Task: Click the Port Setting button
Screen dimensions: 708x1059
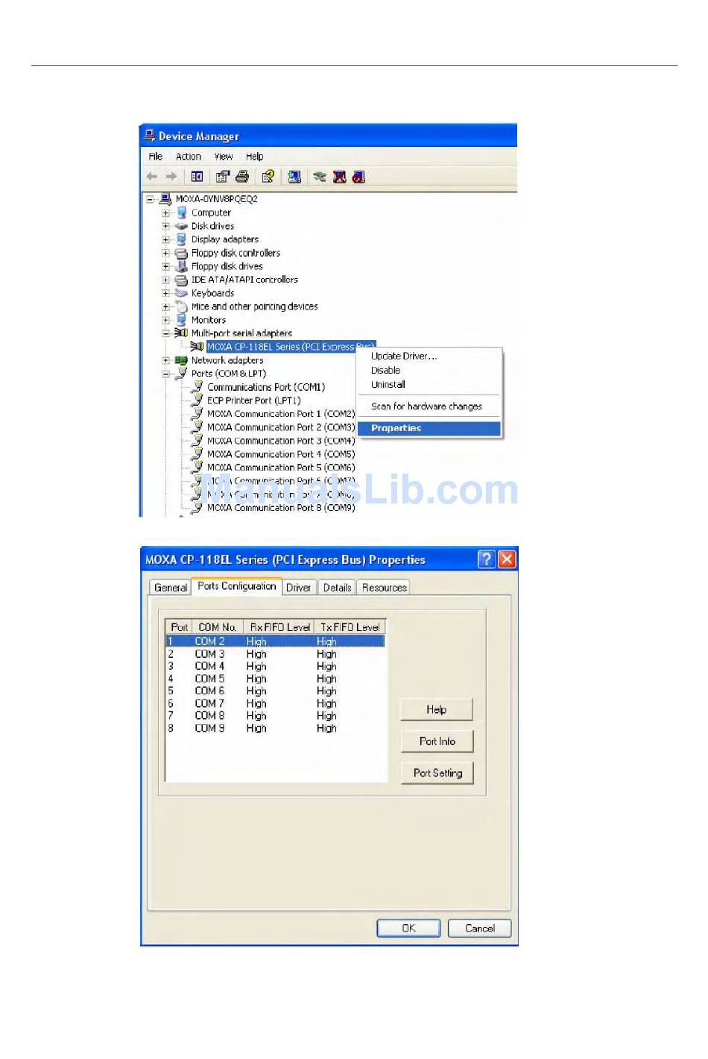Action: click(437, 773)
